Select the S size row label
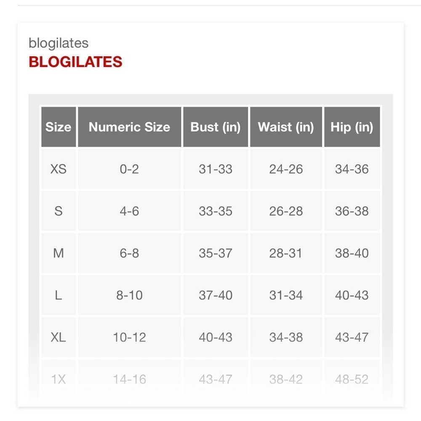 pyautogui.click(x=59, y=211)
